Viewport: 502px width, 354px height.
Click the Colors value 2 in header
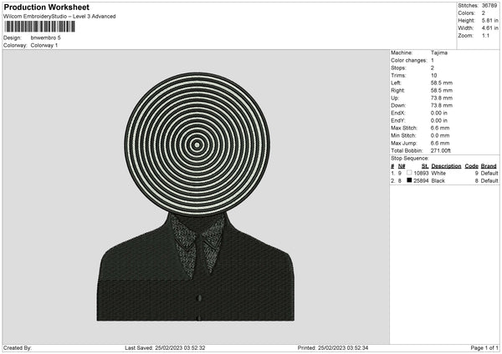point(484,13)
